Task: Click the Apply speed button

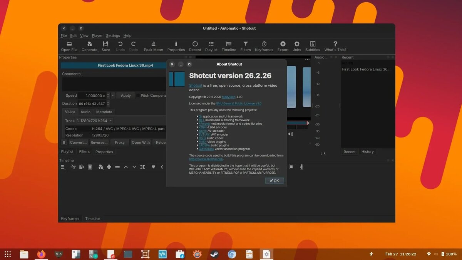Action: [126, 96]
